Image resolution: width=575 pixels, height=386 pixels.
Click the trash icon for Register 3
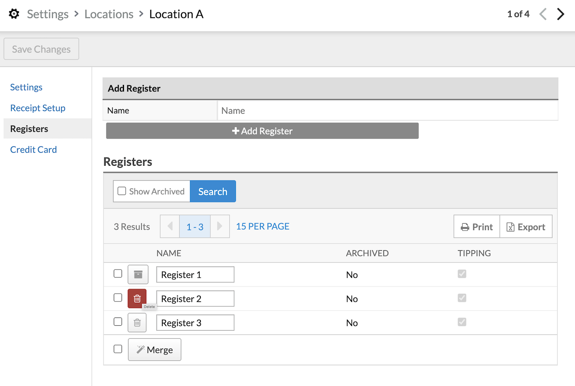(137, 323)
